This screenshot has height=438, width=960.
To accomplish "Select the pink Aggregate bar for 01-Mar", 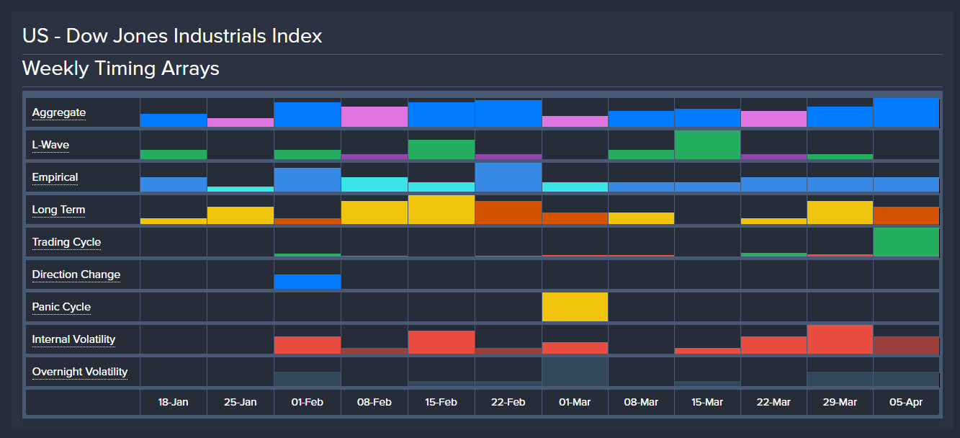I will pyautogui.click(x=575, y=122).
